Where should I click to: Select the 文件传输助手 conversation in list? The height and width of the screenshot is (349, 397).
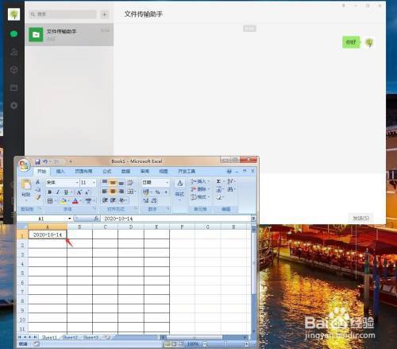coord(69,35)
